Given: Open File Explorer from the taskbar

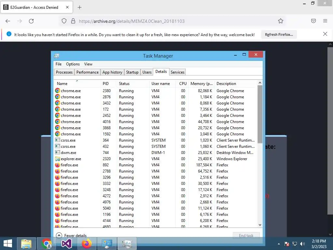Looking at the screenshot, I should point(26,243).
